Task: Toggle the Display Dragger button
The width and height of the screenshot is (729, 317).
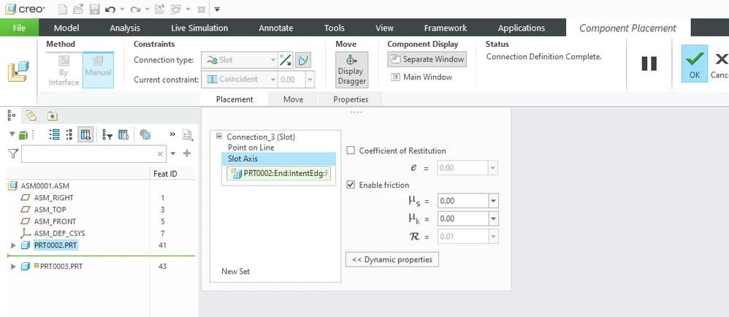Action: tap(351, 69)
